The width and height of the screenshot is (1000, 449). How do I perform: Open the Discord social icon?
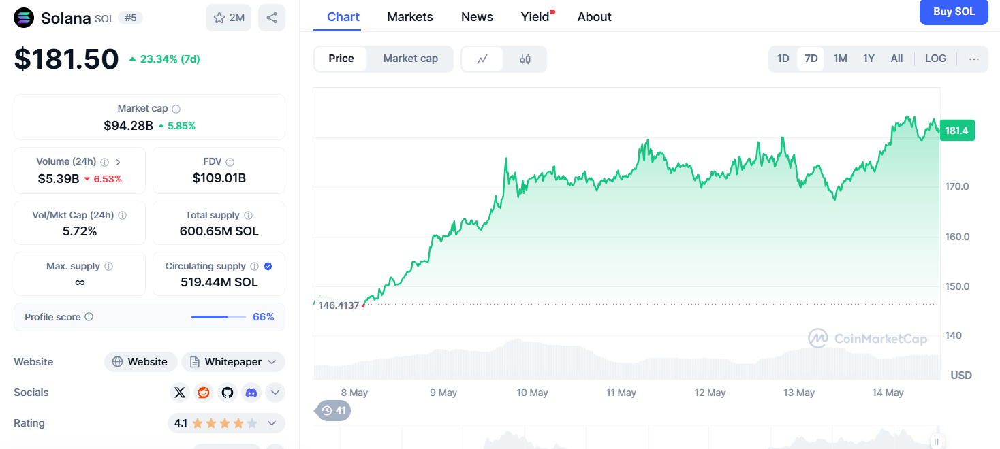coord(251,393)
